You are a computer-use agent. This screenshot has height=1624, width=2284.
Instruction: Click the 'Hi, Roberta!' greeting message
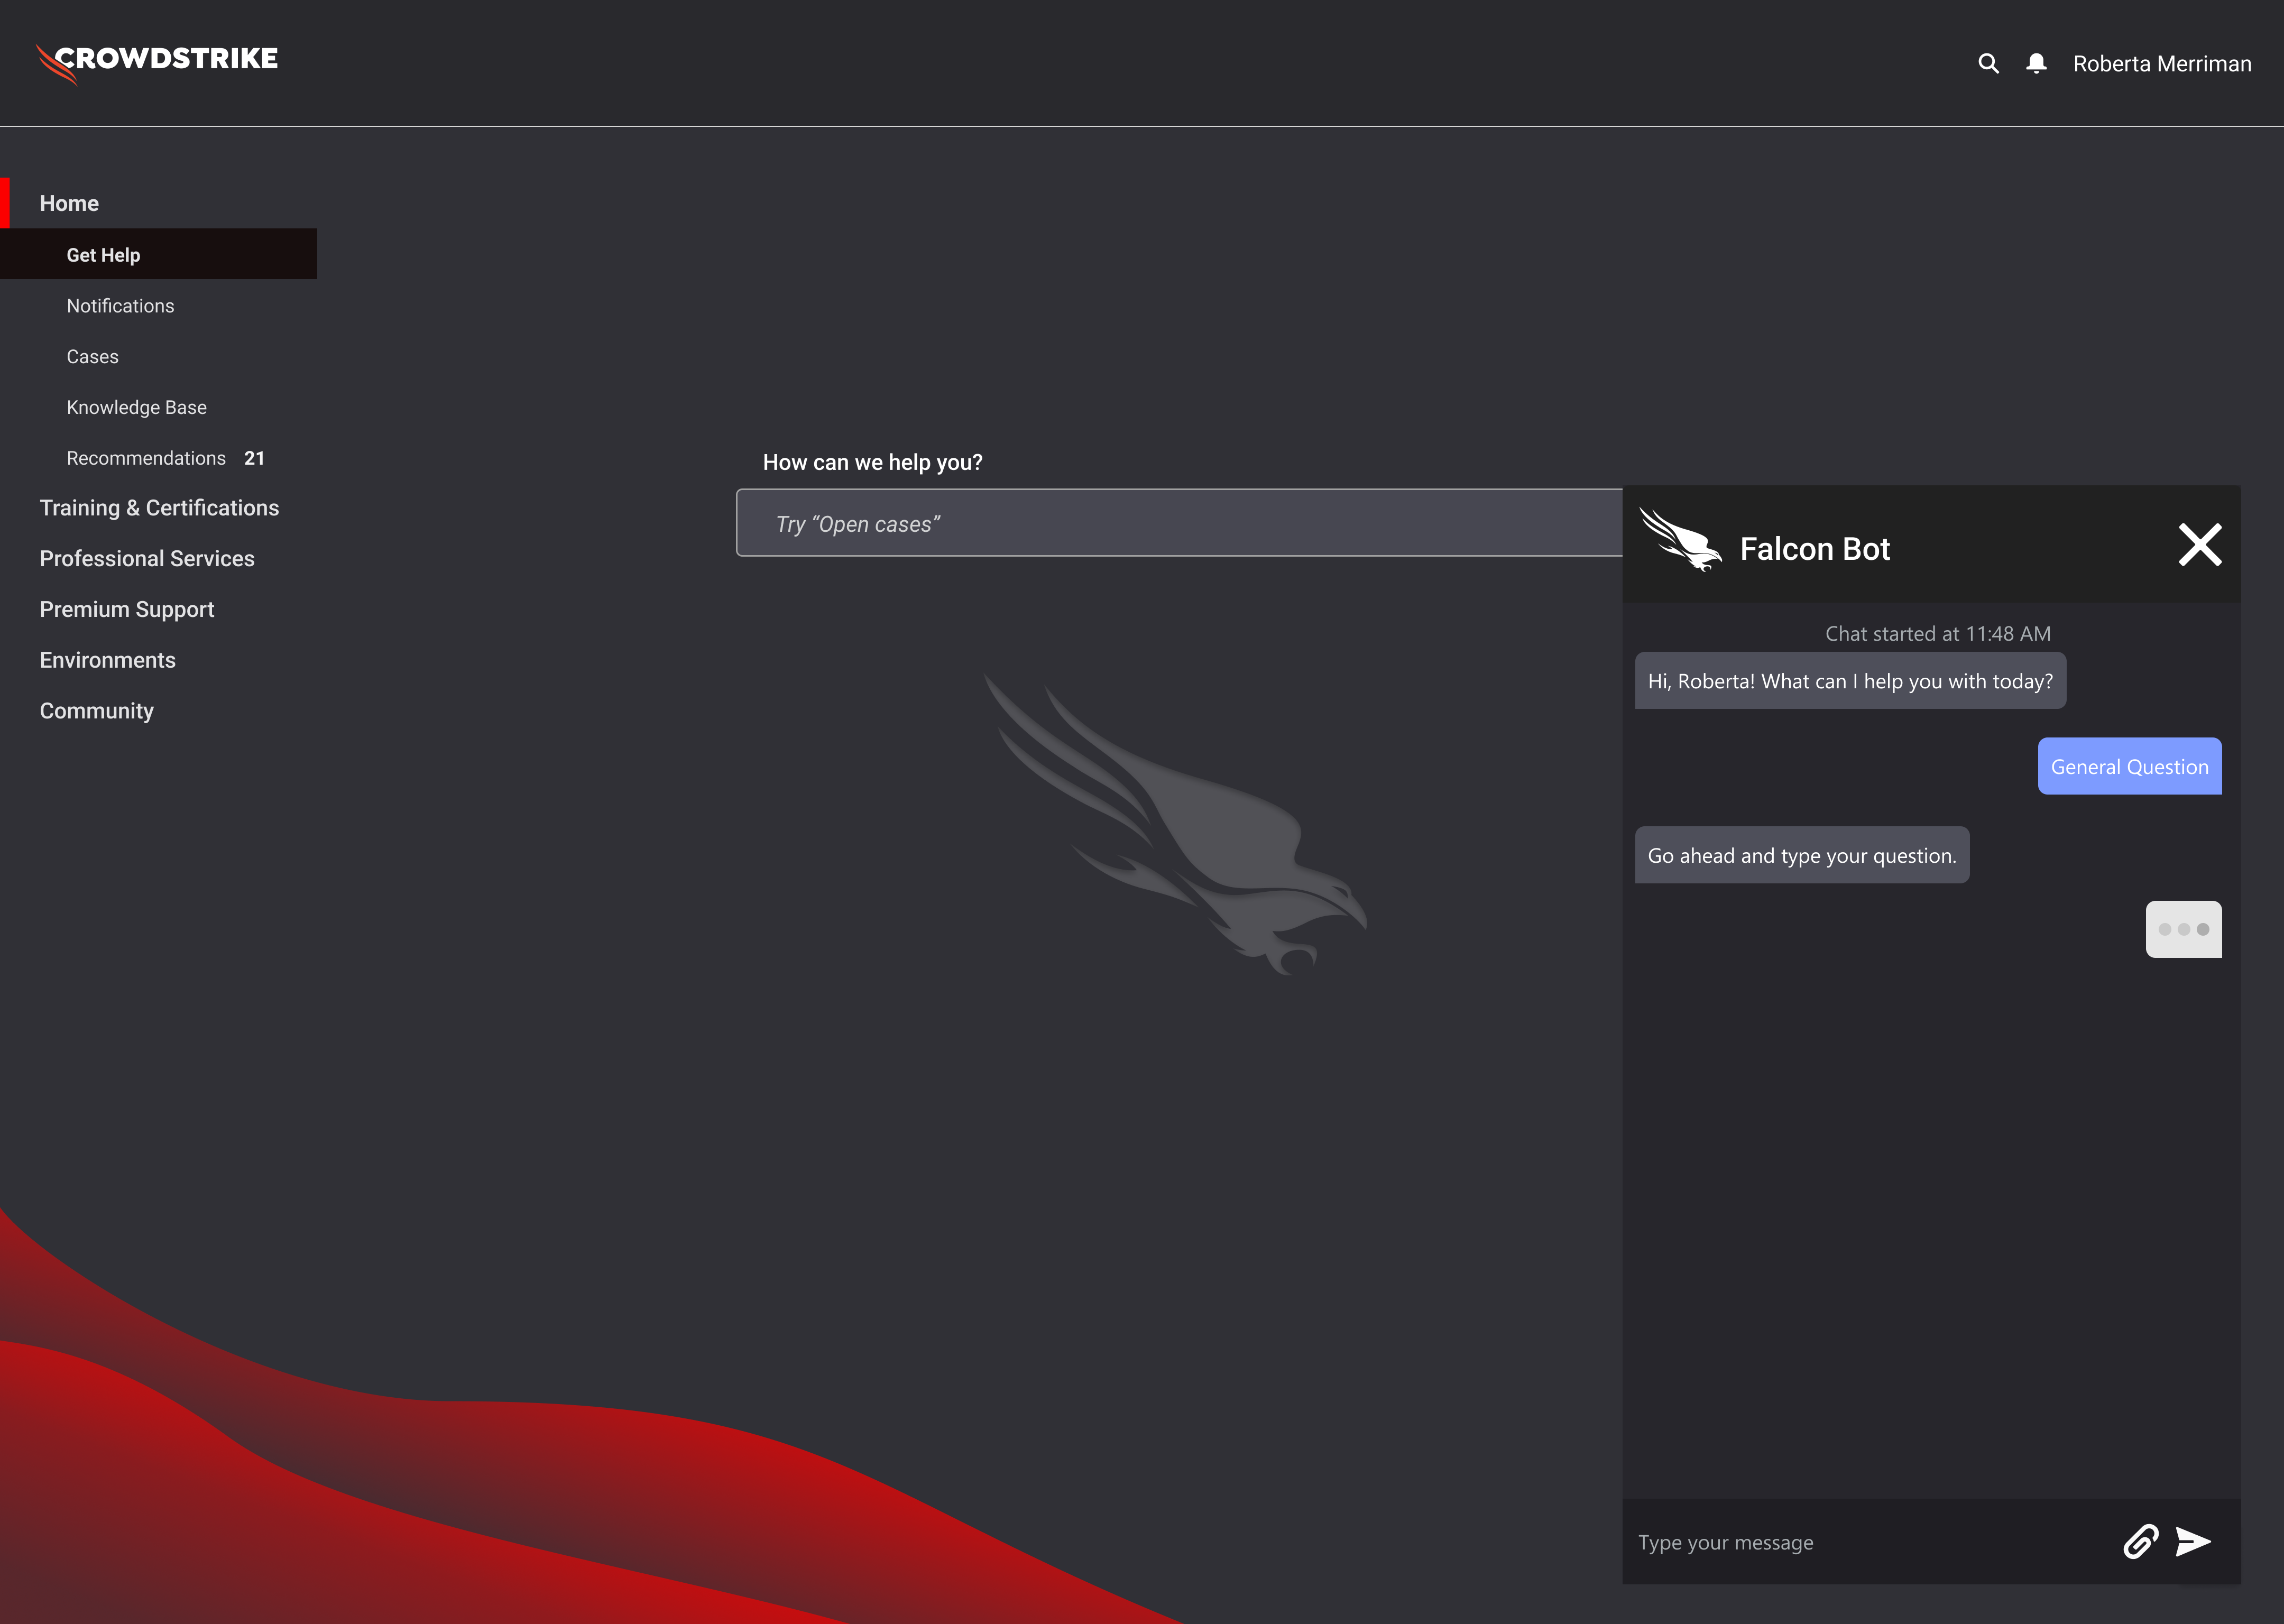pos(1850,681)
